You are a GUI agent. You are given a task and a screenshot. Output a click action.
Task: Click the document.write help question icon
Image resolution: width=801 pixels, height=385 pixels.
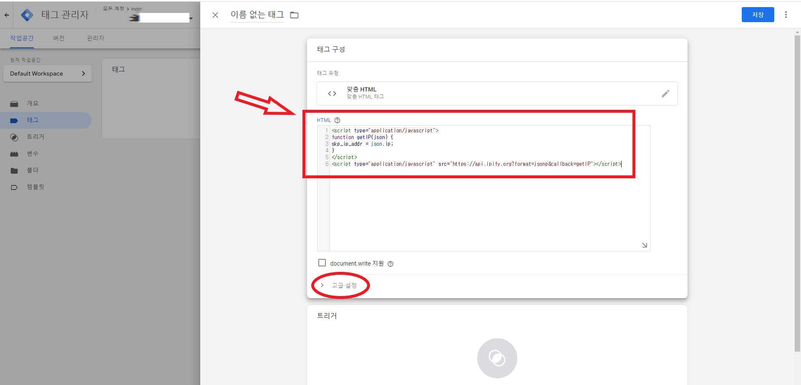(x=390, y=263)
